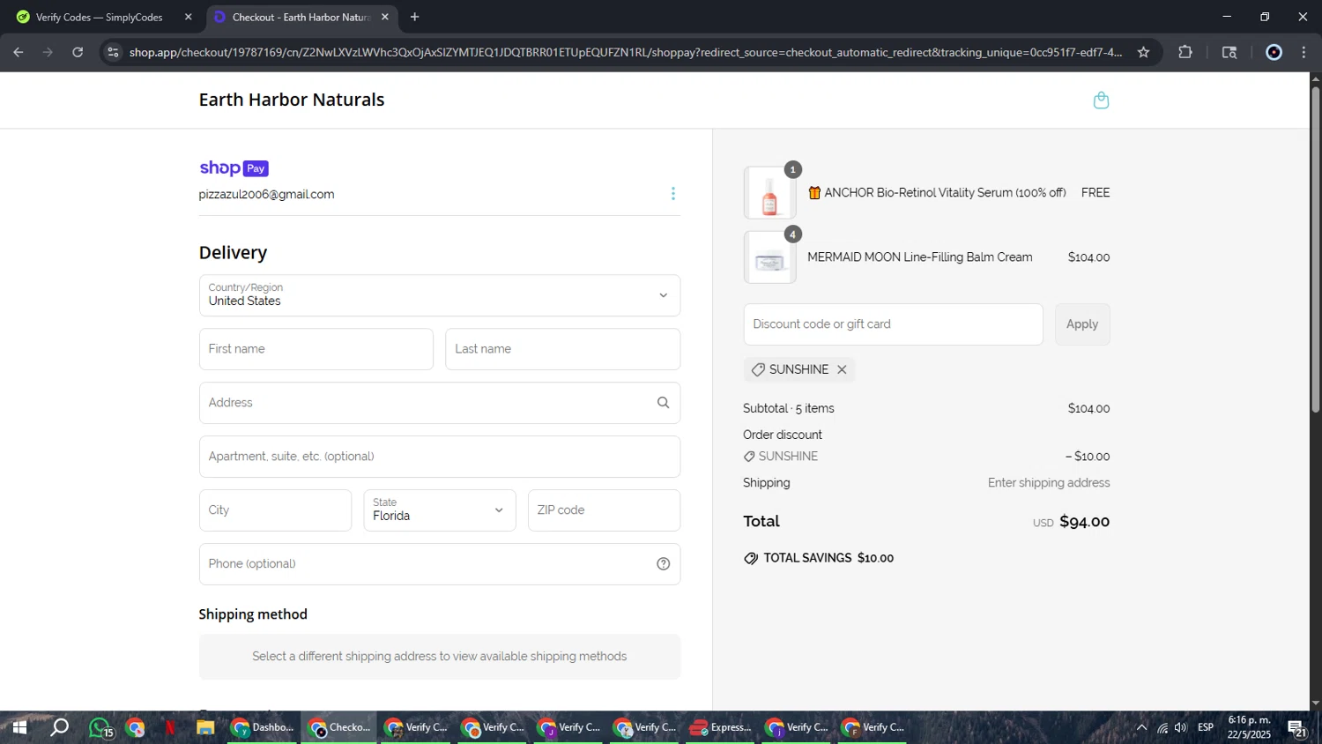
Task: Reload the checkout page
Action: point(78,52)
